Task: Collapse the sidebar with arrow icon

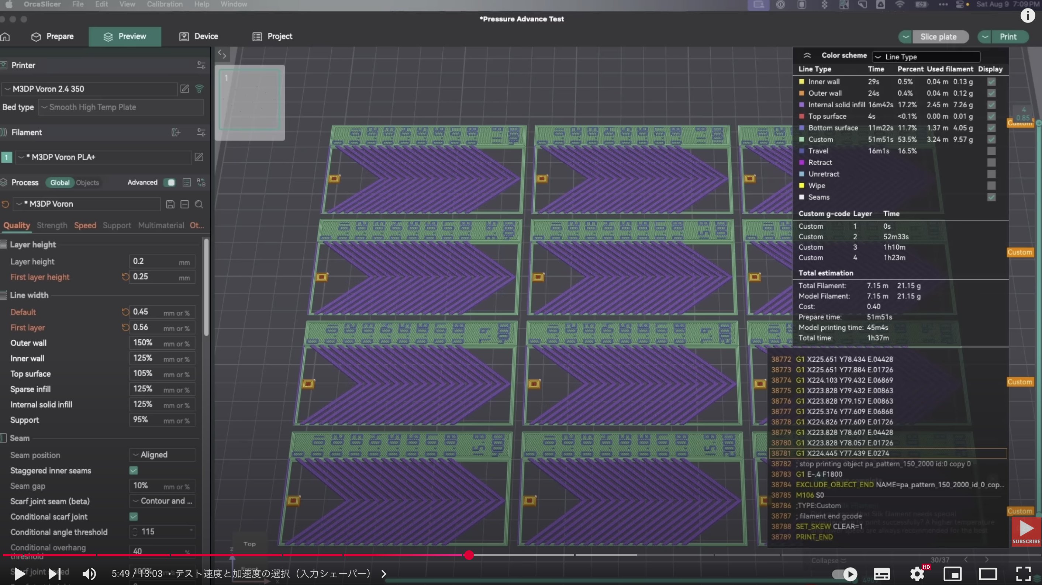Action: [x=222, y=54]
